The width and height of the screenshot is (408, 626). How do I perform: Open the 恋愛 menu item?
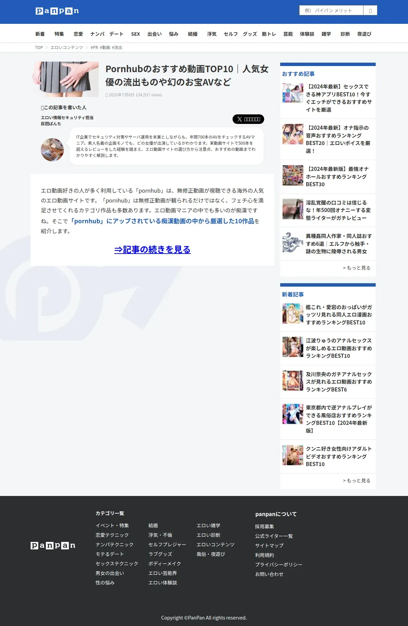pyautogui.click(x=78, y=34)
